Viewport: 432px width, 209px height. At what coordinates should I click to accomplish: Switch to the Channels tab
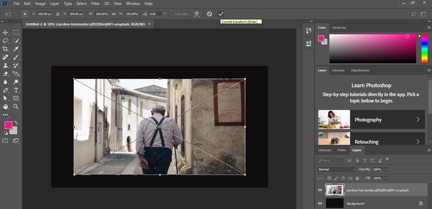[x=324, y=150]
